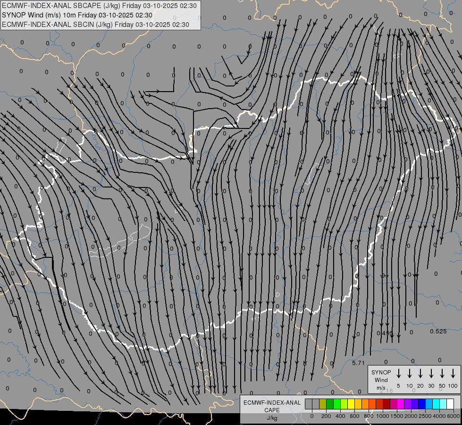Click the 4000 tick label on CAPE scale

439,416
